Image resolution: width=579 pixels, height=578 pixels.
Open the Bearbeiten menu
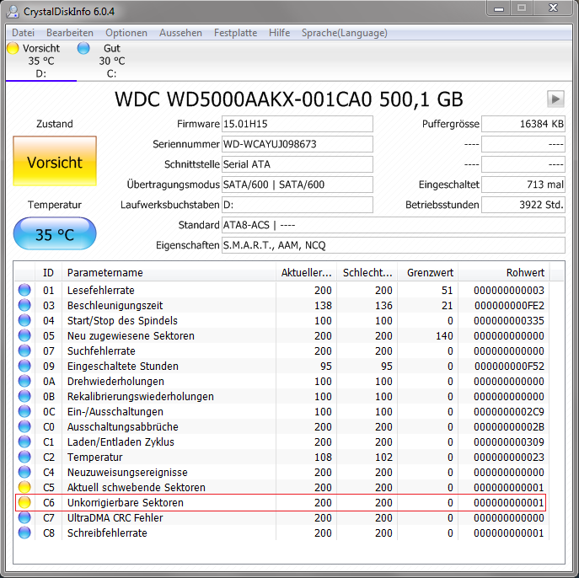click(70, 33)
